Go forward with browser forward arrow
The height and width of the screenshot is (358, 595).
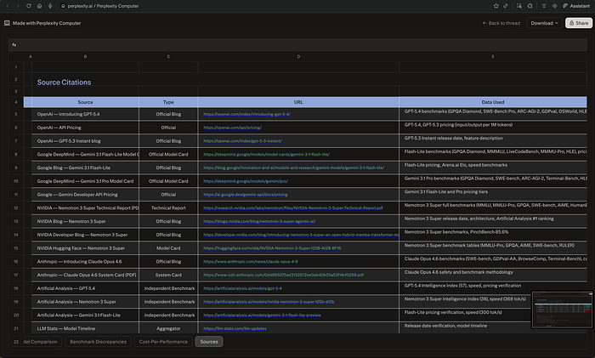18,6
